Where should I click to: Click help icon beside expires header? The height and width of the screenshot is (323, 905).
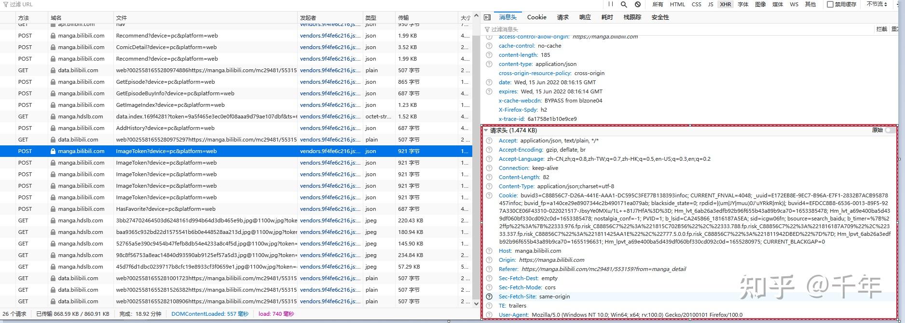489,91
